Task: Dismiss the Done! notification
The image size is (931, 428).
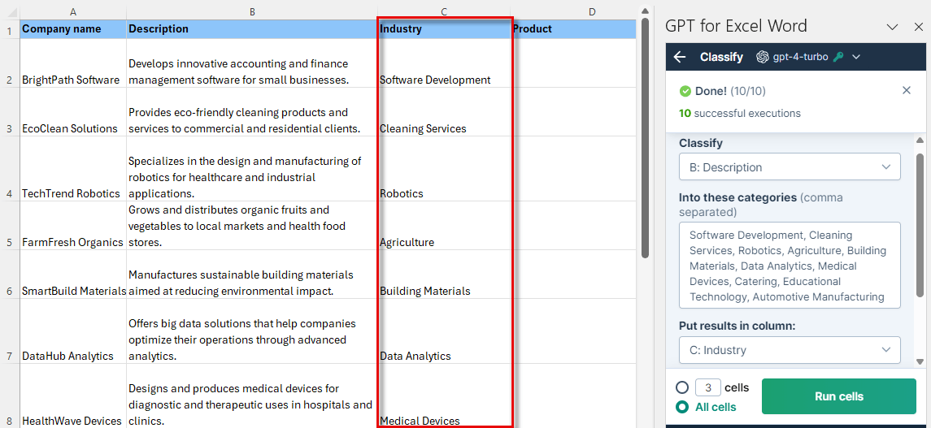Action: pyautogui.click(x=906, y=90)
